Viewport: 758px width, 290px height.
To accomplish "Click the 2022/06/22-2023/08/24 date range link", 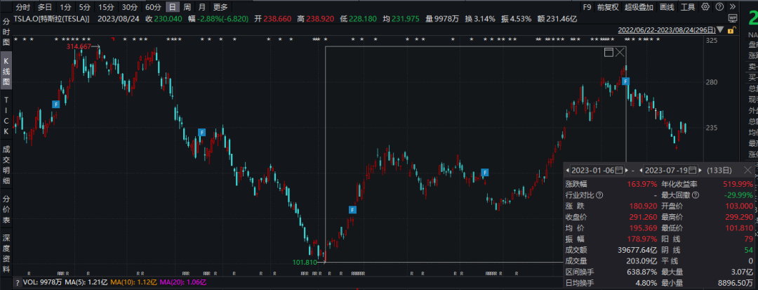I will (667, 30).
